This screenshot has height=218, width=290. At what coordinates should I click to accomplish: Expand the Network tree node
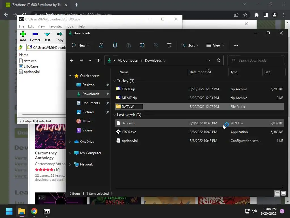(x=70, y=164)
